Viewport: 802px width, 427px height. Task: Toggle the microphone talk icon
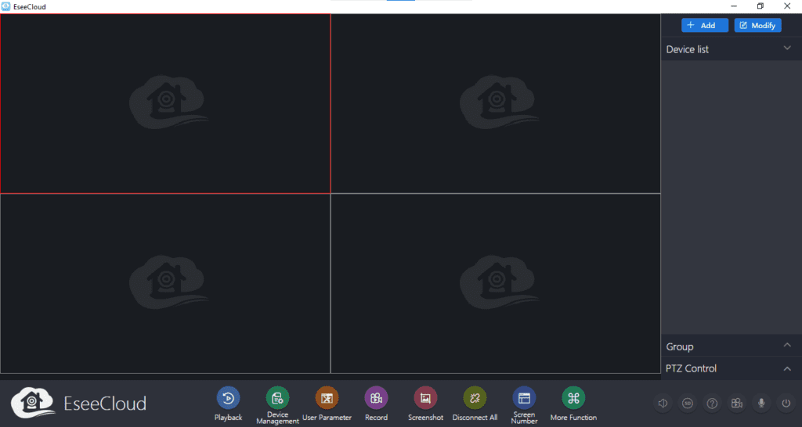[760, 404]
